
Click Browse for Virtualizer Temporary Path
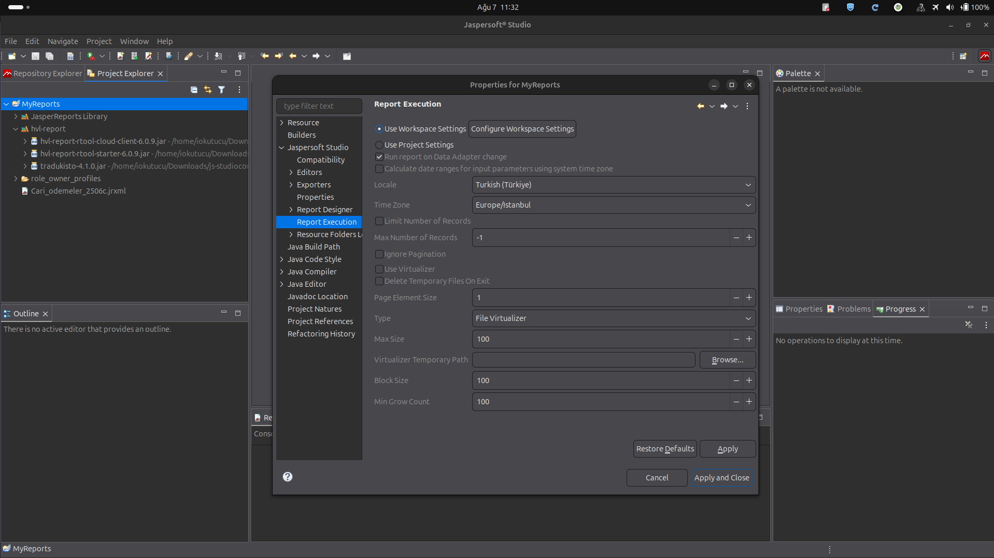coord(728,360)
